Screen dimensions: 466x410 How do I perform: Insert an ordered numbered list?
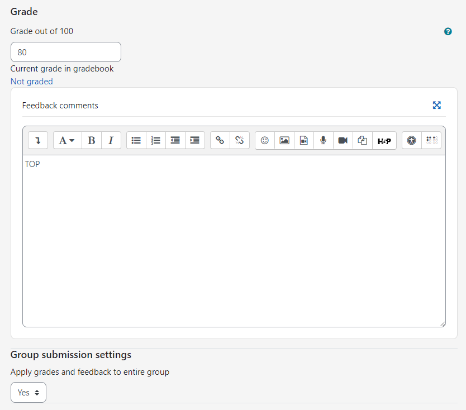pos(156,140)
